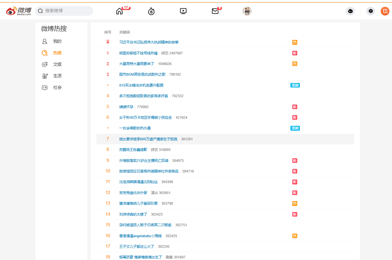The height and width of the screenshot is (260, 392).
Task: Click rank number 7 in list
Action: (x=108, y=139)
